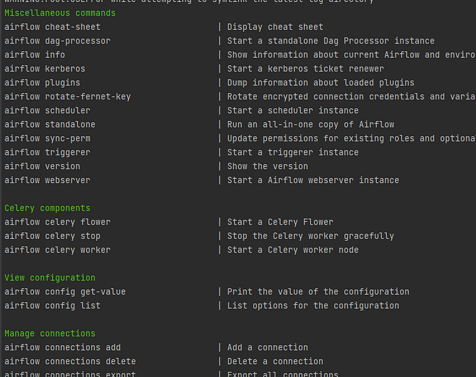
Task: Click on 'airflow scheduler' command line
Action: (47, 110)
